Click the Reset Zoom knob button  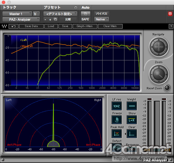(x=167, y=88)
